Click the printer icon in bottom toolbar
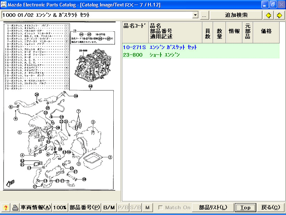Image resolution: width=286 pixels, height=215 pixels. point(15,207)
